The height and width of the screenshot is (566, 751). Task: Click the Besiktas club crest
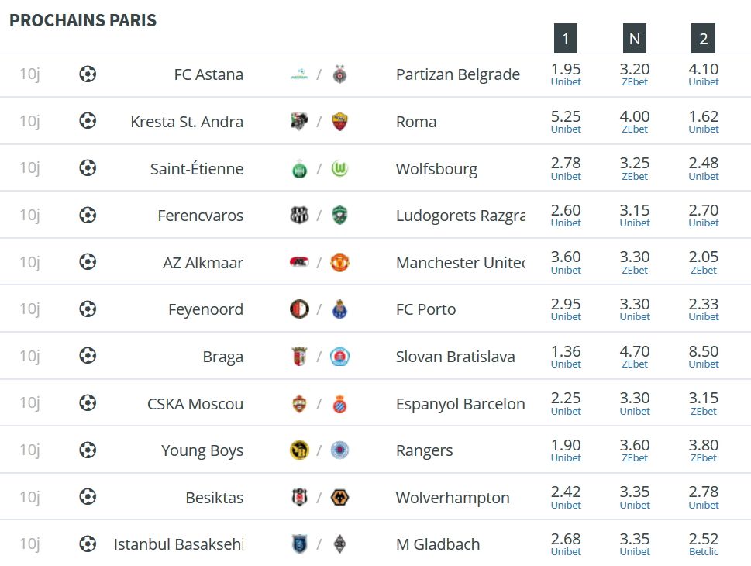coord(299,497)
